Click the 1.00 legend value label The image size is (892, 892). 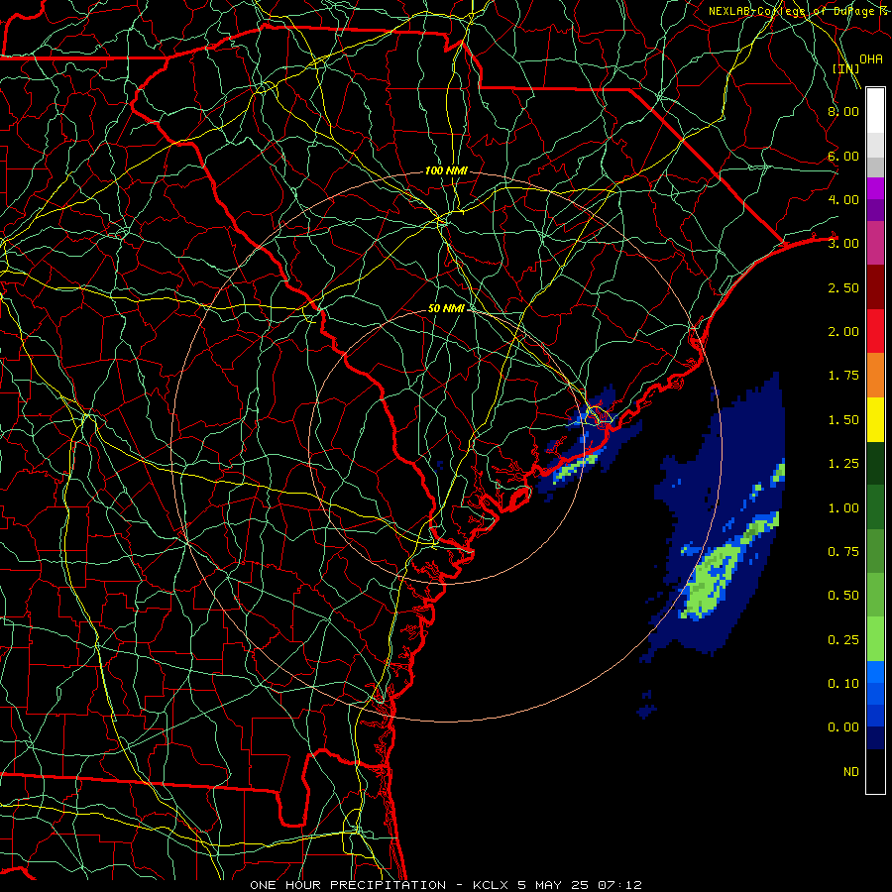point(843,508)
